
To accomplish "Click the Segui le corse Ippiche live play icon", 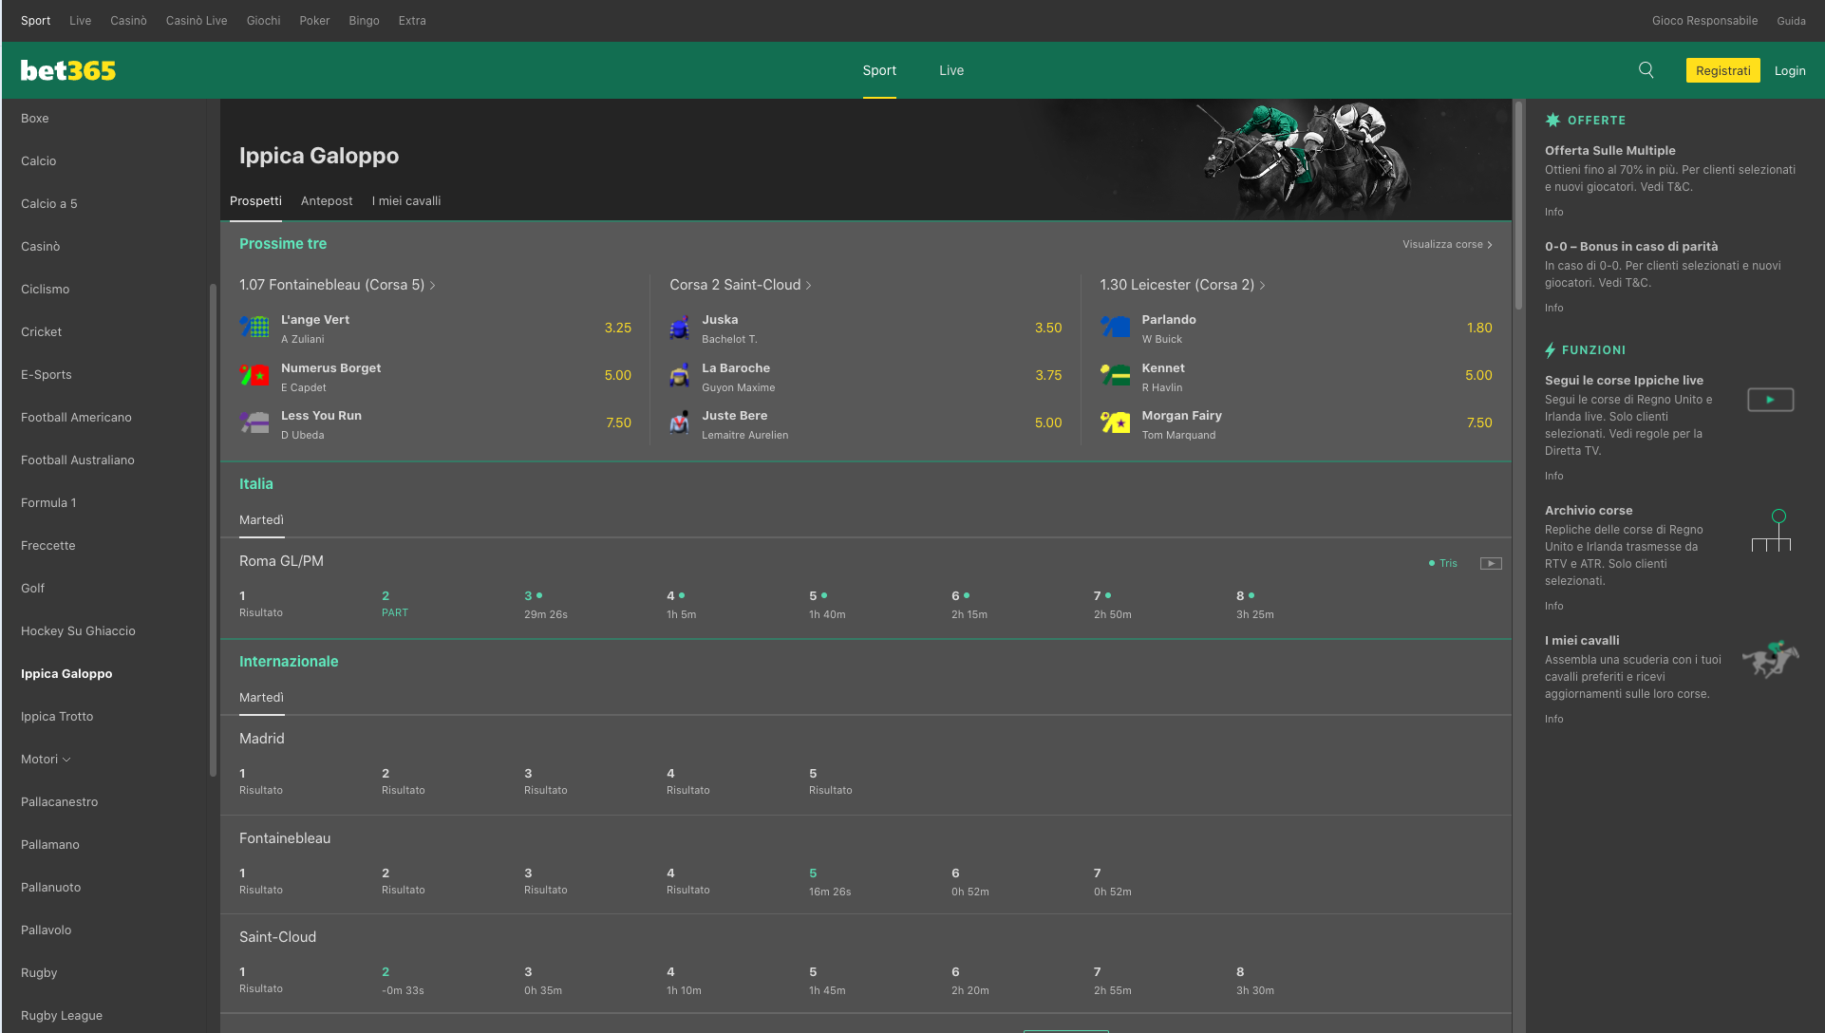I will point(1770,400).
